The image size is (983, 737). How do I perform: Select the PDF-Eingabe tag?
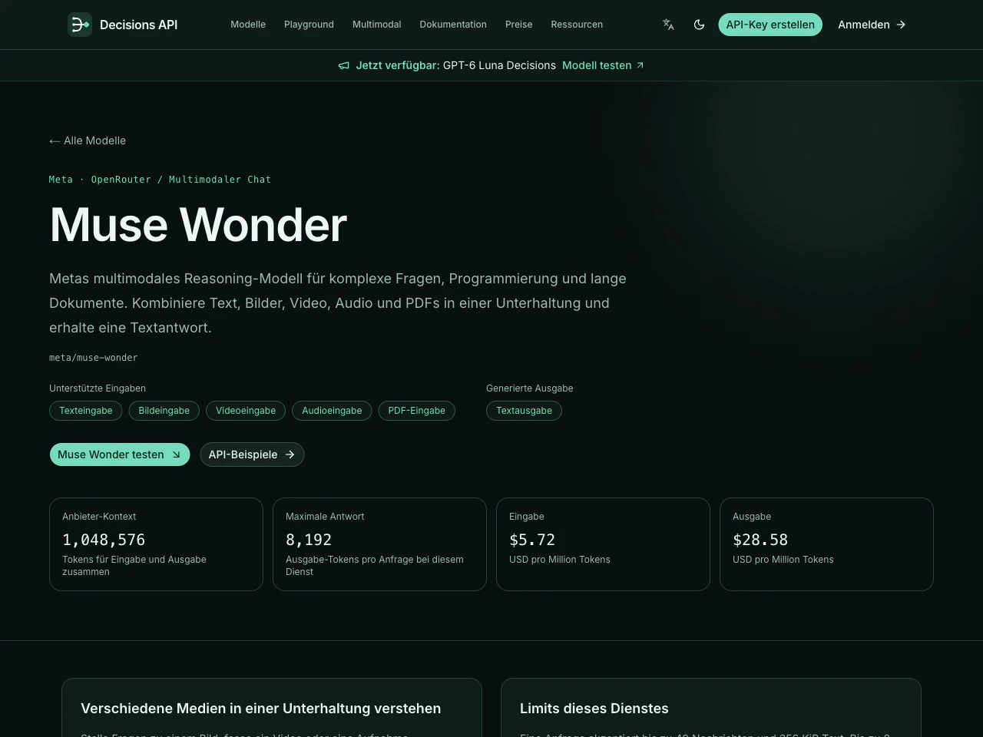[x=417, y=411]
